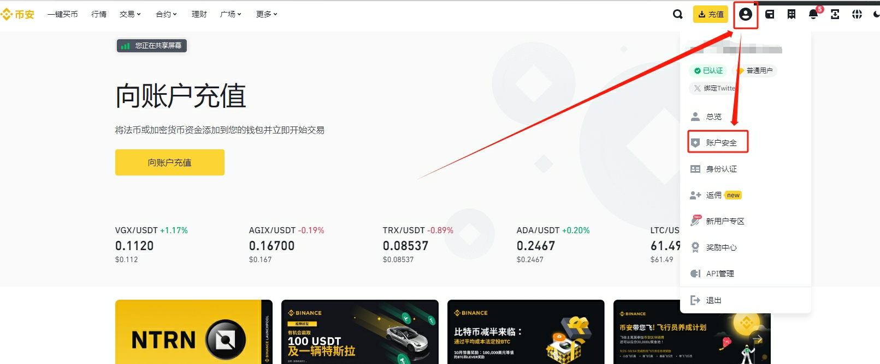Open the wallet icon in header

pyautogui.click(x=770, y=14)
